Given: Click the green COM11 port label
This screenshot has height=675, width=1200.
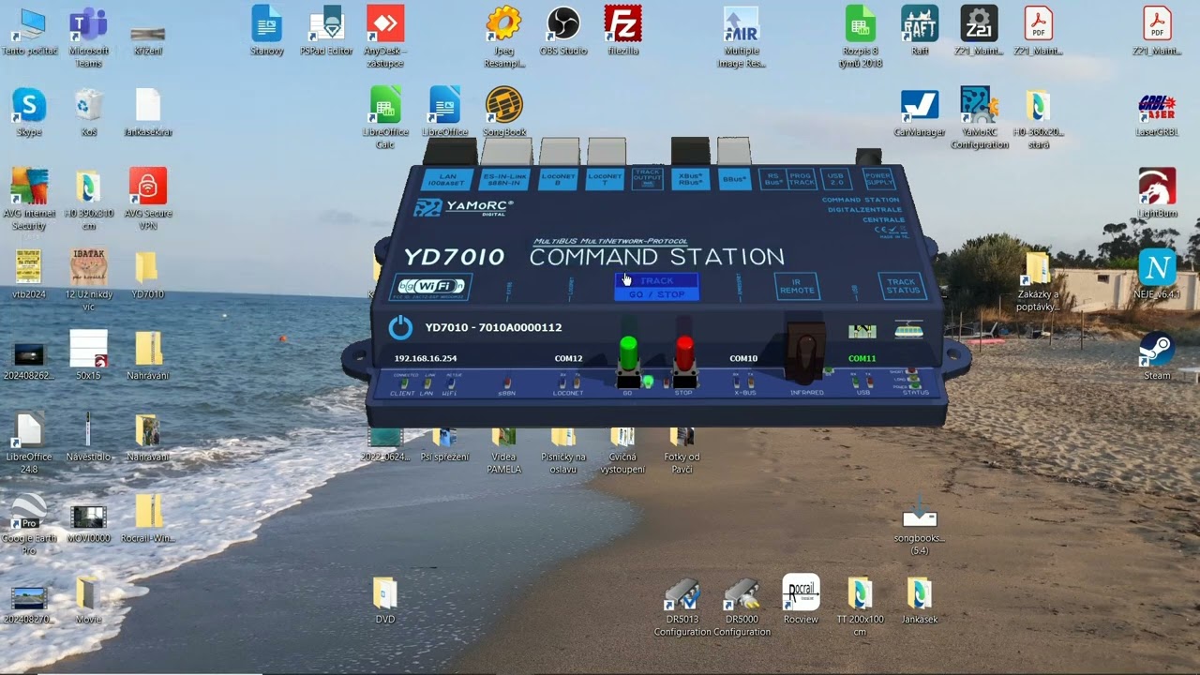Looking at the screenshot, I should (x=862, y=358).
